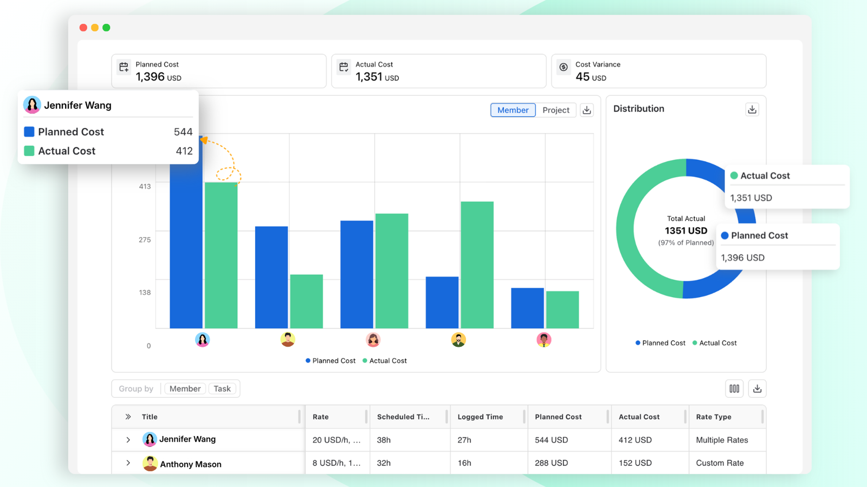Select Jennifer Wang's avatar under the chart
The width and height of the screenshot is (867, 487).
(202, 340)
